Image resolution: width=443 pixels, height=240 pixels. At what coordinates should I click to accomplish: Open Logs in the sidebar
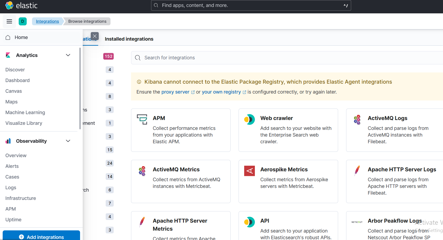click(x=11, y=188)
